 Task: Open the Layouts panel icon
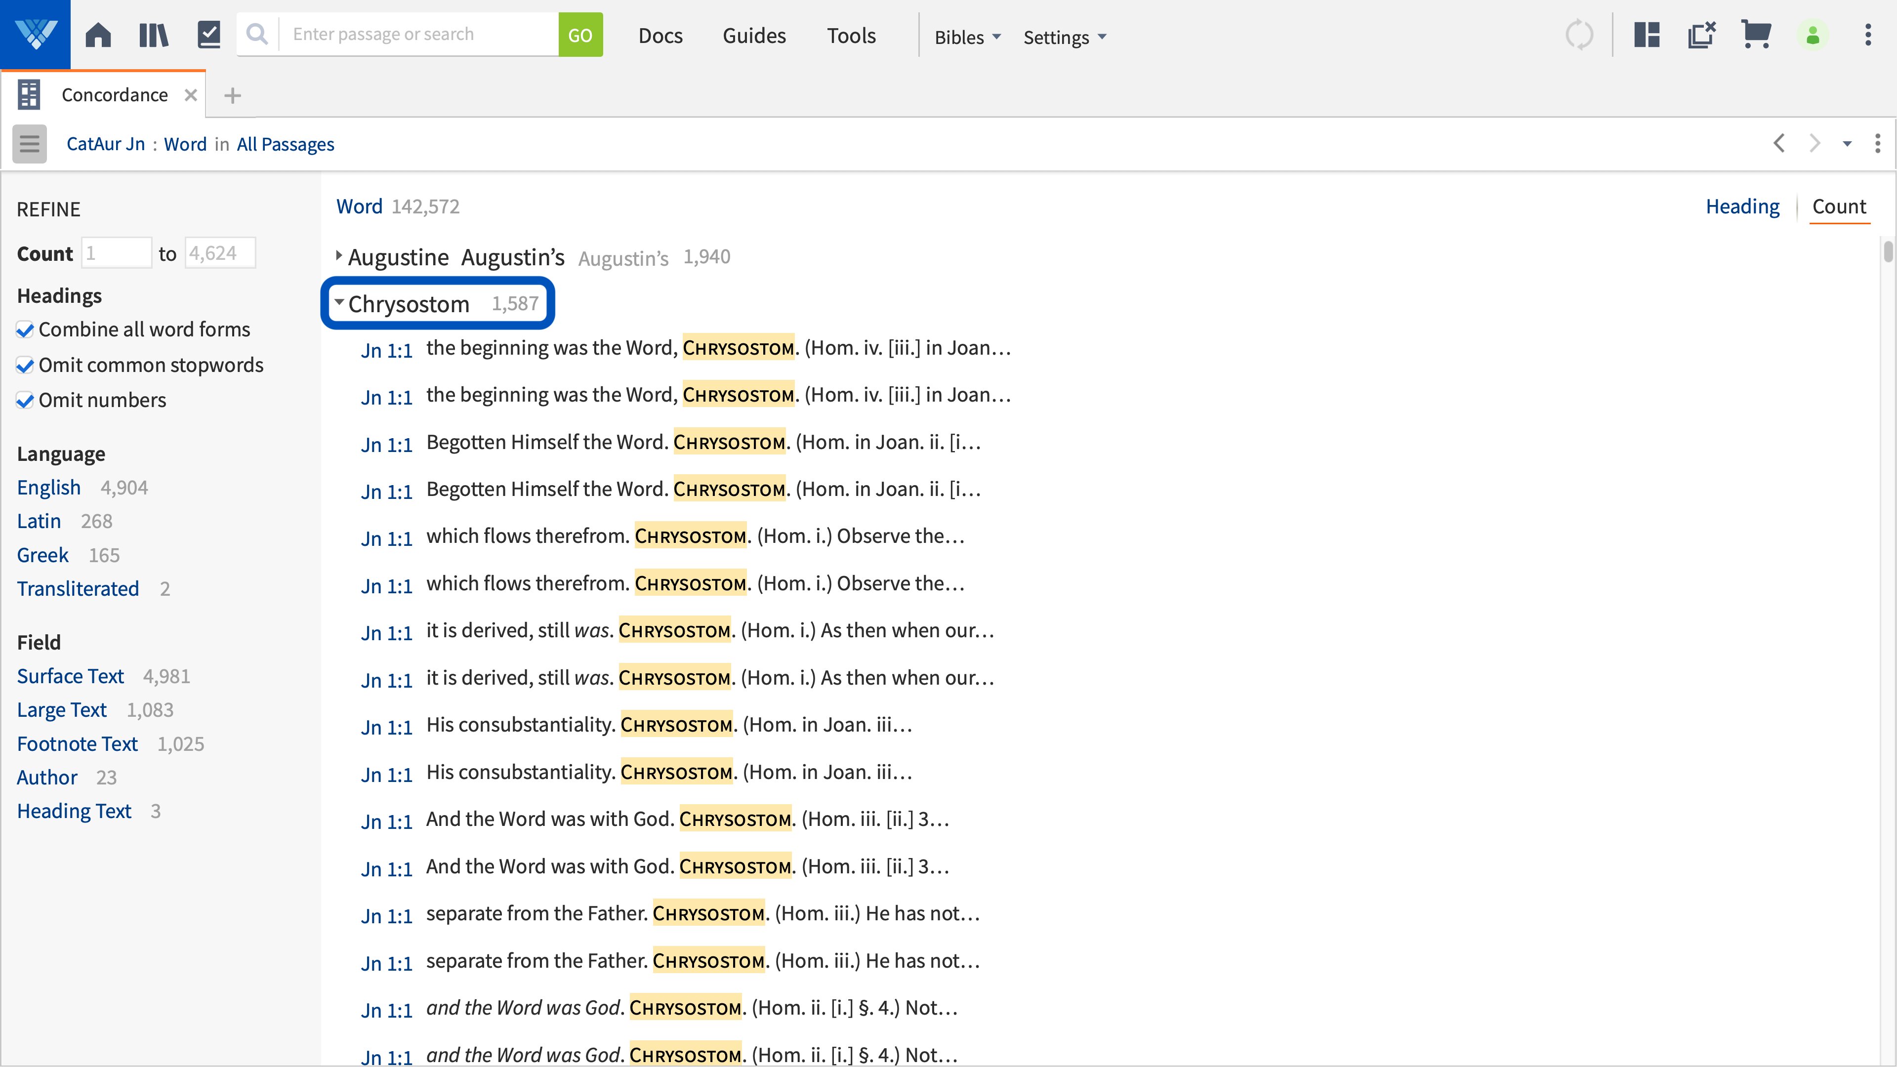[x=1647, y=34]
